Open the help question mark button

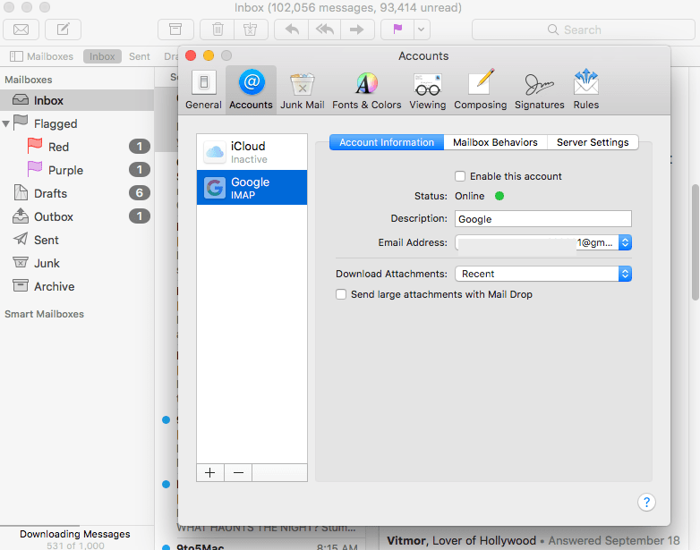[647, 502]
